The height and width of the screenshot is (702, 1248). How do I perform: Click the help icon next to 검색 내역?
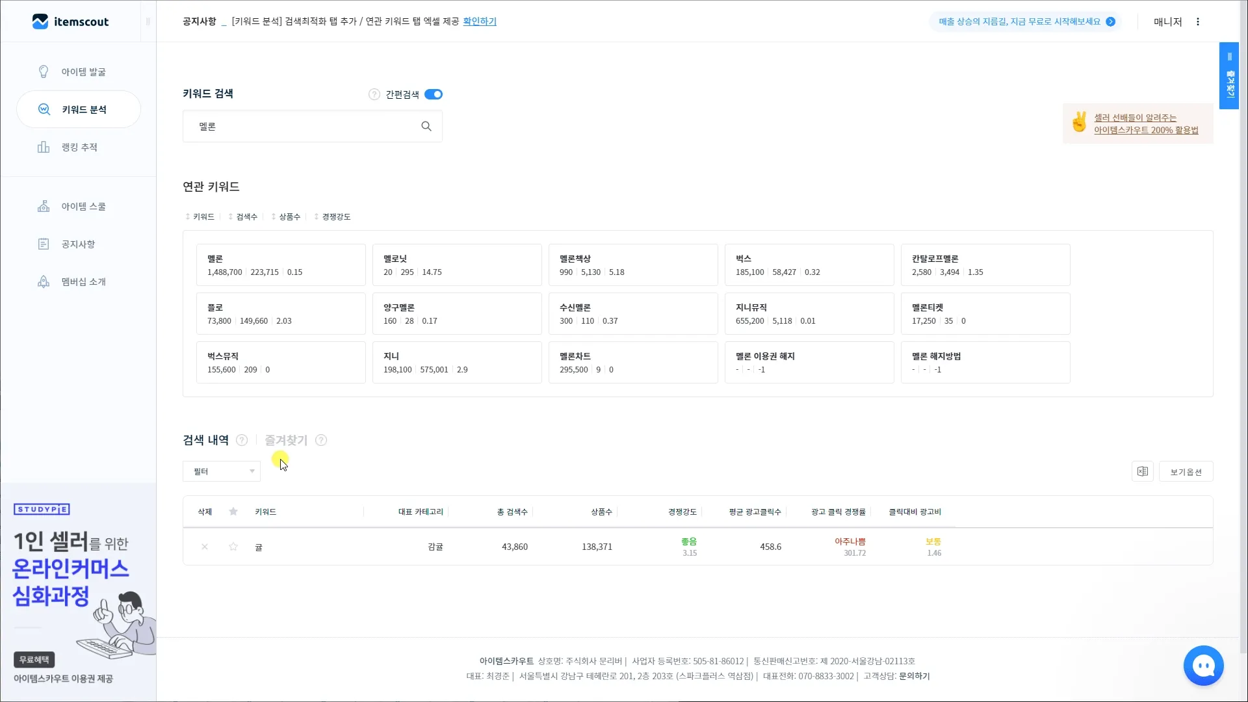tap(242, 440)
